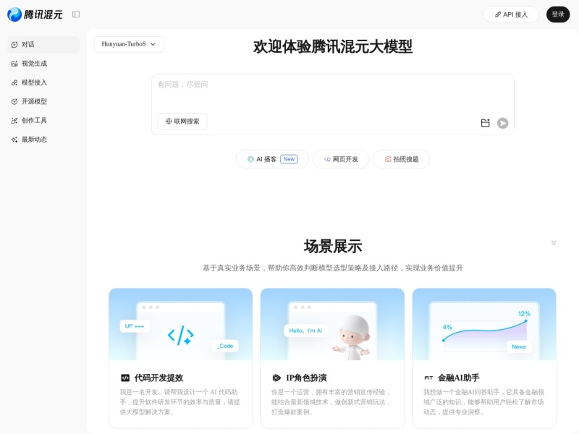Go to 视觉生成 in the sidebar

coord(43,64)
